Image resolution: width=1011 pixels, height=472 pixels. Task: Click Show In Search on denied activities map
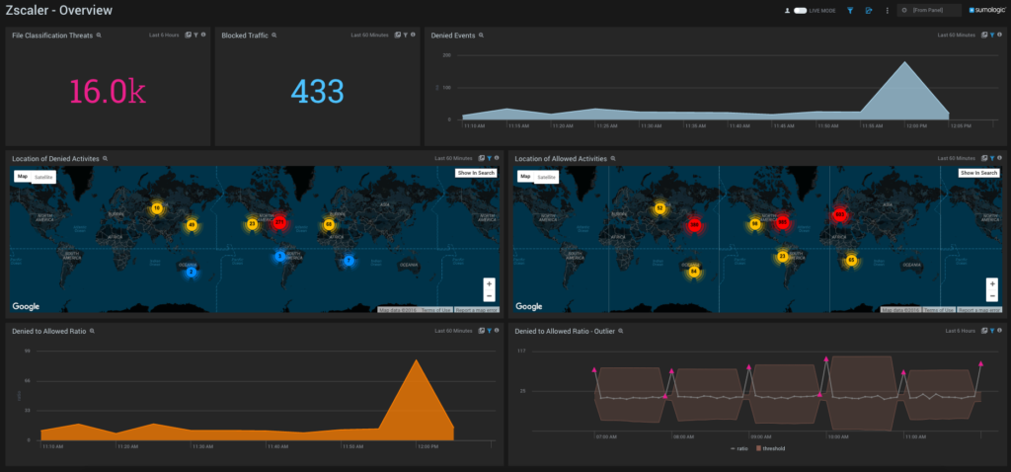point(476,173)
